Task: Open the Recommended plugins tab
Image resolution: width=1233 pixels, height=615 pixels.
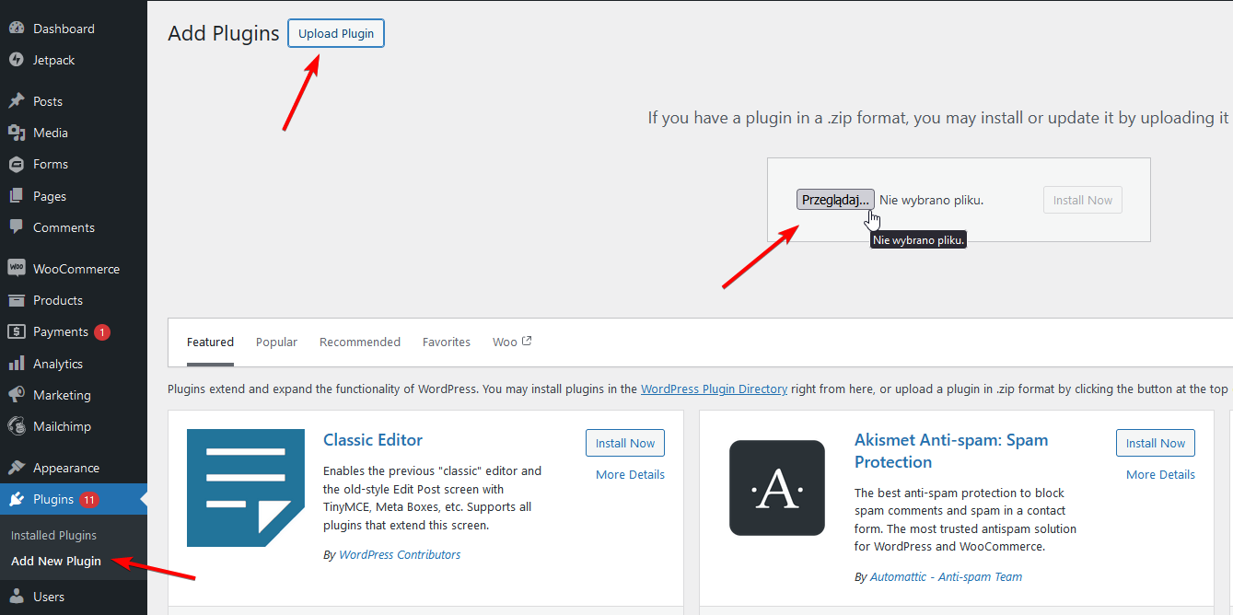Action: [x=360, y=342]
